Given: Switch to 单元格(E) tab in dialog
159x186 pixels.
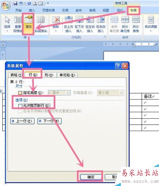Looking at the screenshot, I should coord(67,75).
